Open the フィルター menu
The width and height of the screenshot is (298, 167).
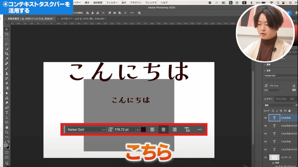click(x=112, y=3)
